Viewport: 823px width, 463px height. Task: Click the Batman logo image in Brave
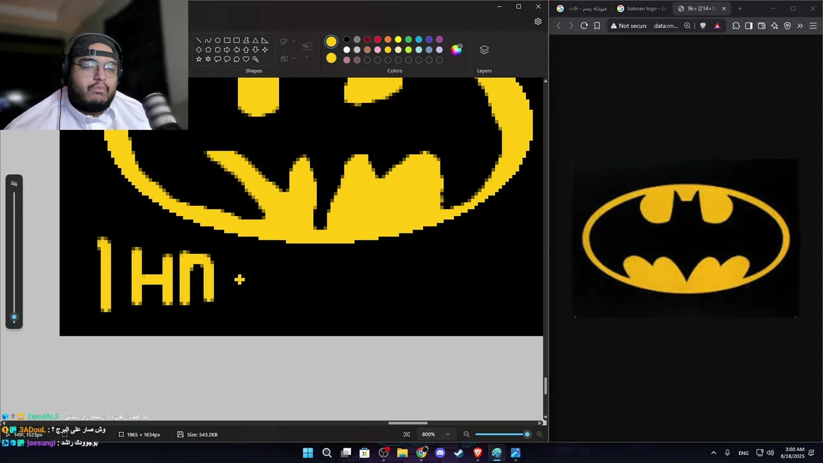(x=685, y=238)
